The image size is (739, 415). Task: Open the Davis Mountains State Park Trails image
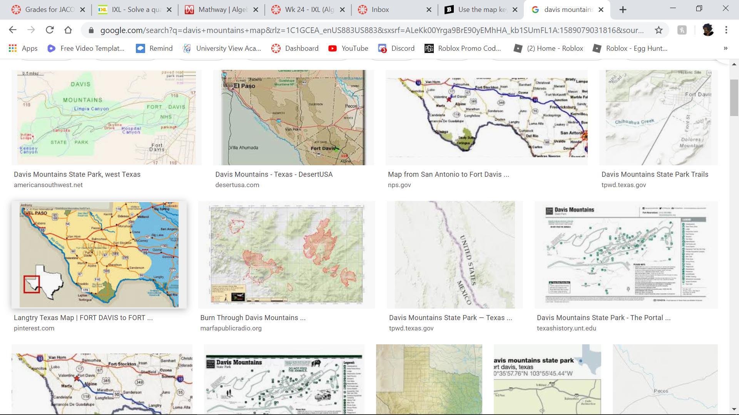(658, 118)
